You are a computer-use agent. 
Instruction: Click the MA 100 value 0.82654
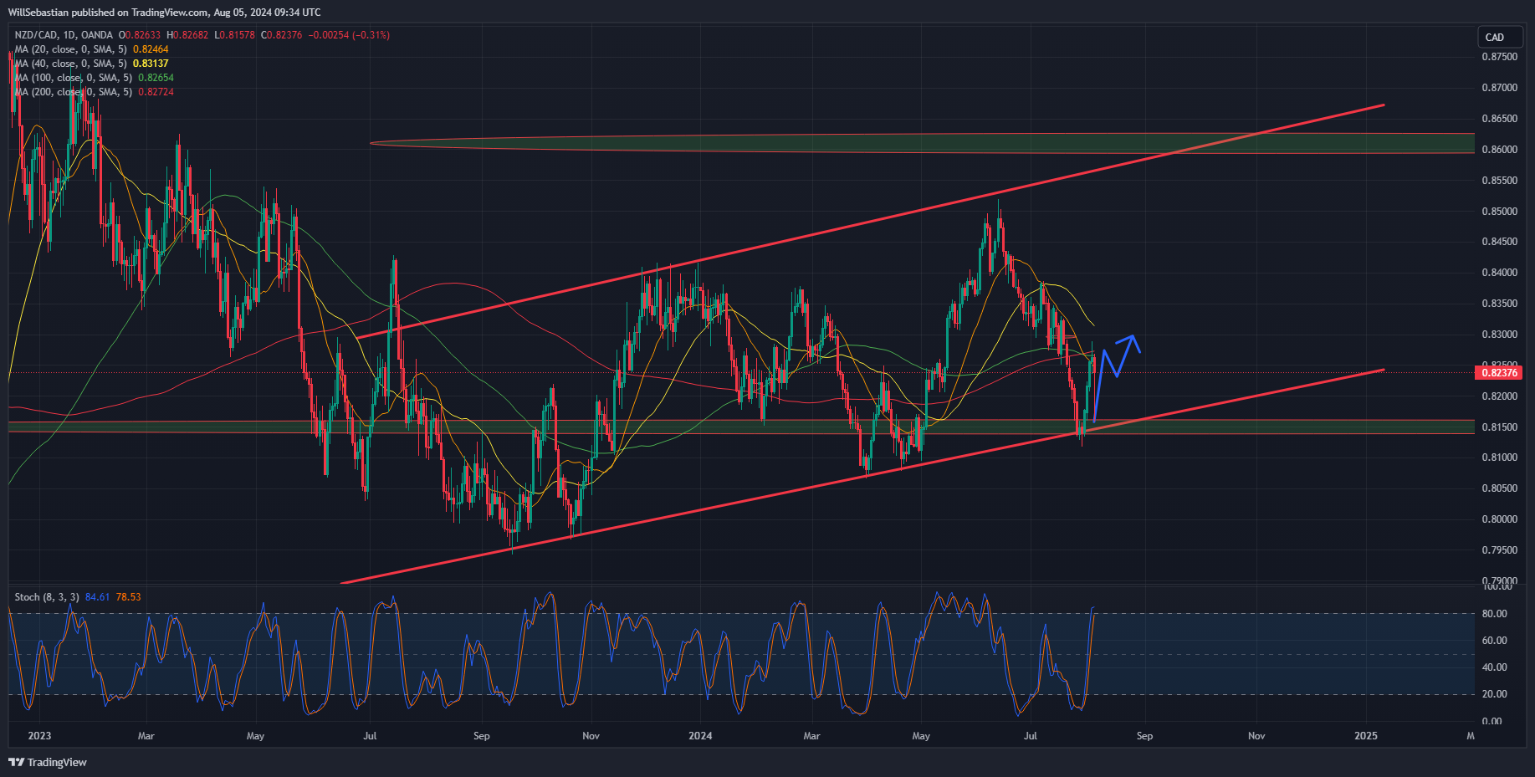[156, 78]
